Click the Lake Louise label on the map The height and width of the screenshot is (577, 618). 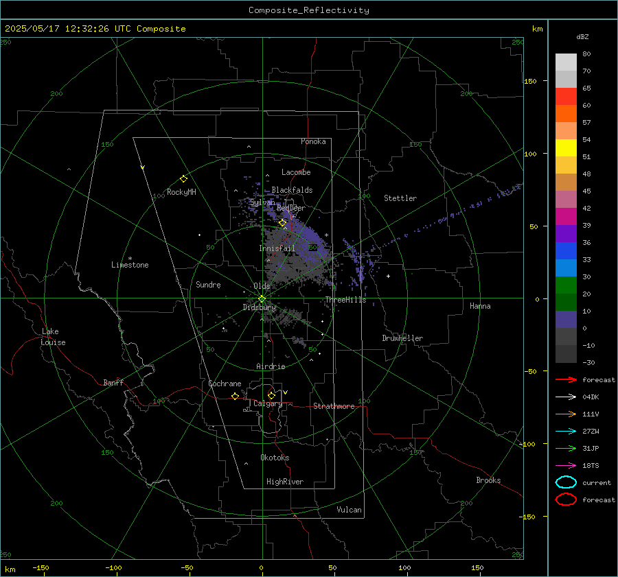click(53, 337)
